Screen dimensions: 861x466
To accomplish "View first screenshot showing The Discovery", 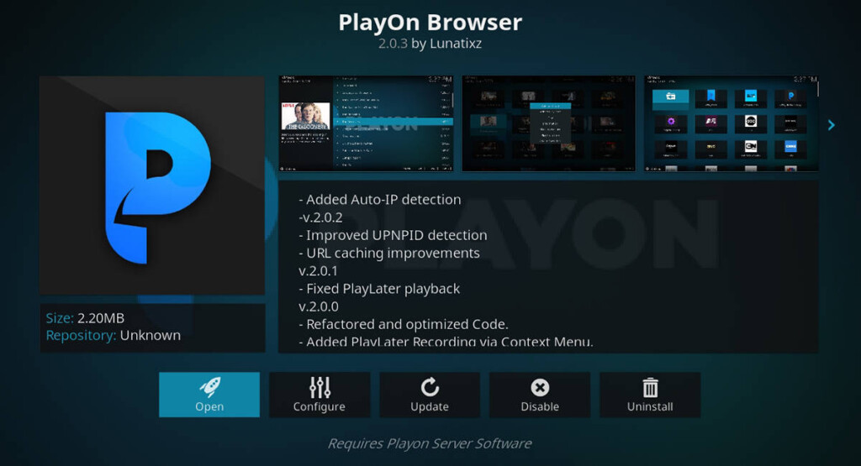I will [x=367, y=123].
